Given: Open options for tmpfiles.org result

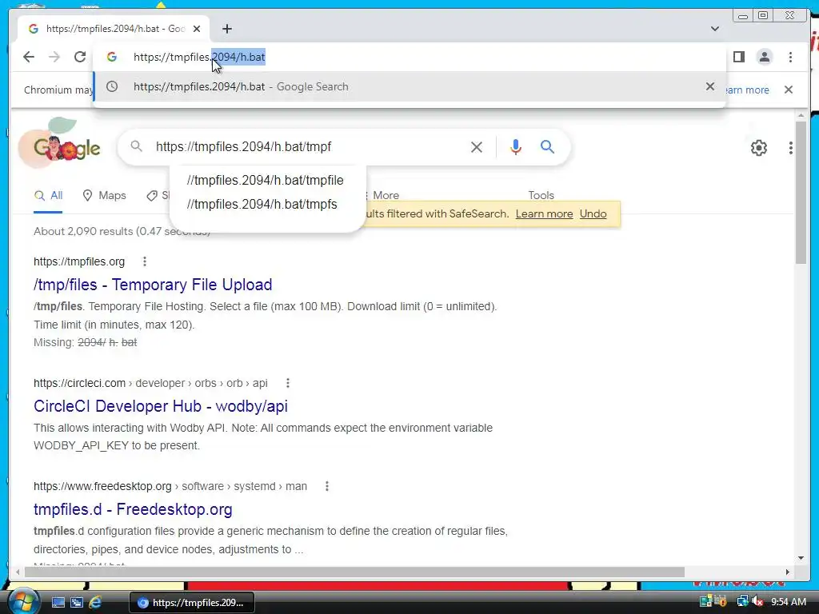Looking at the screenshot, I should (145, 261).
